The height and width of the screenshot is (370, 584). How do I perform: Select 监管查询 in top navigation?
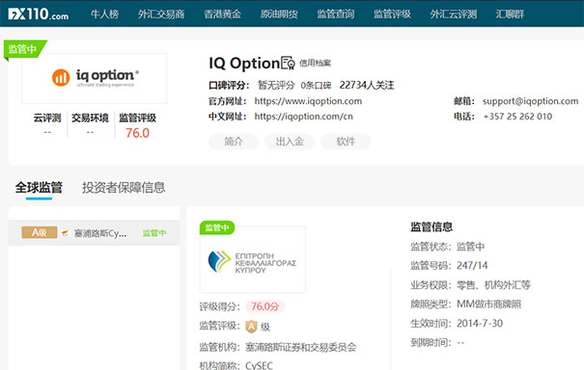click(x=336, y=14)
